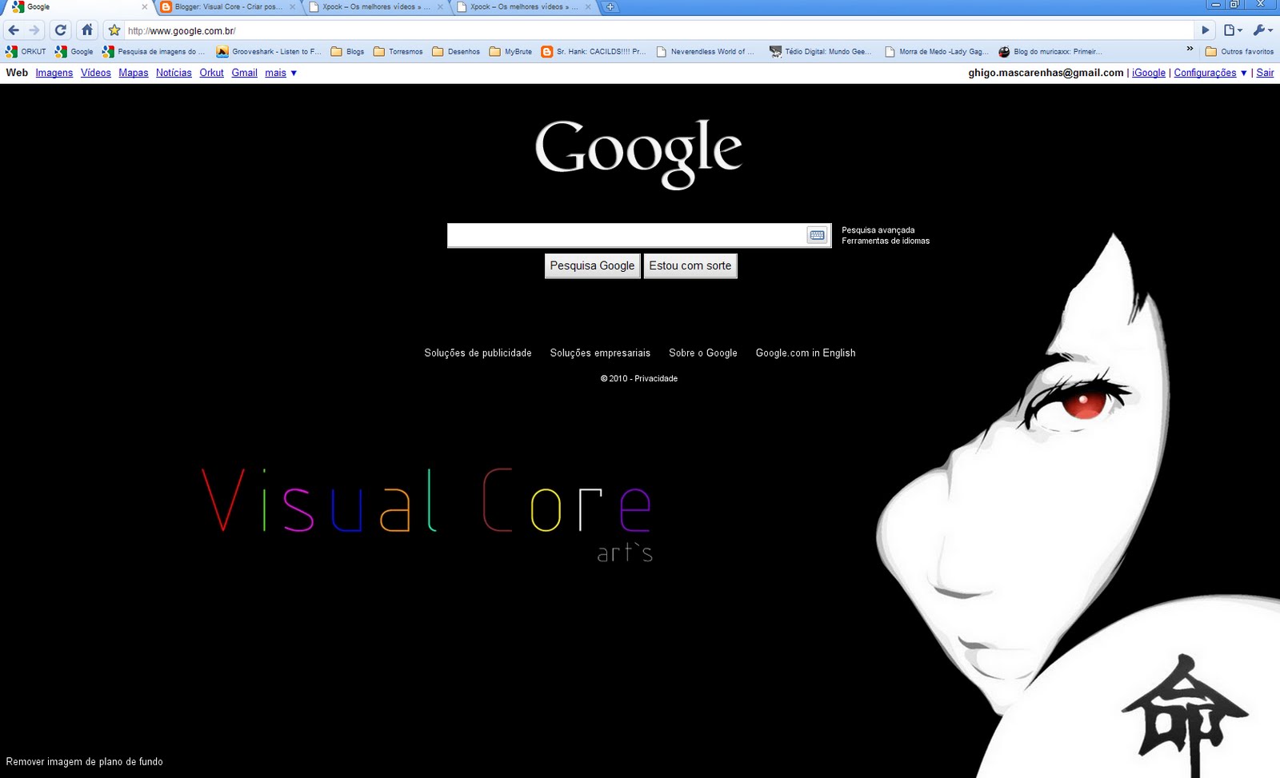Click the Tédio Digital bookmark icon
1280x778 pixels.
coord(774,51)
